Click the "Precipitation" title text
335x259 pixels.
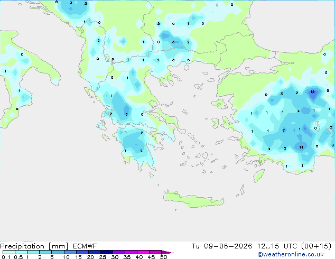[x=22, y=246]
